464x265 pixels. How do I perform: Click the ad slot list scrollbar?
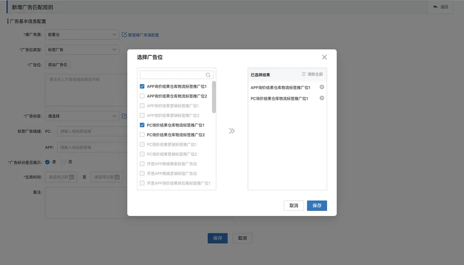point(214,97)
